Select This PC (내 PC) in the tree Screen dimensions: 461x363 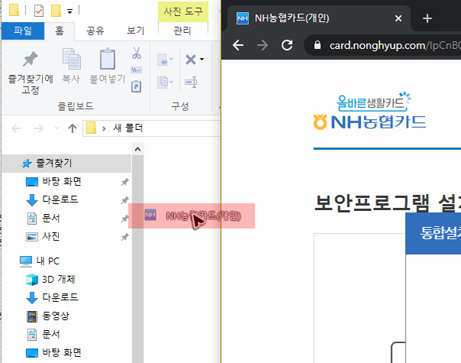[47, 261]
